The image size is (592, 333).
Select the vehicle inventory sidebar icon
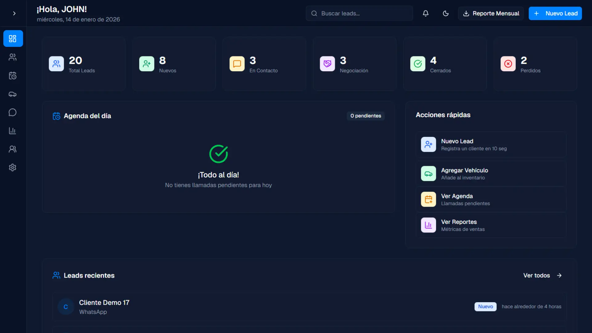pyautogui.click(x=13, y=94)
